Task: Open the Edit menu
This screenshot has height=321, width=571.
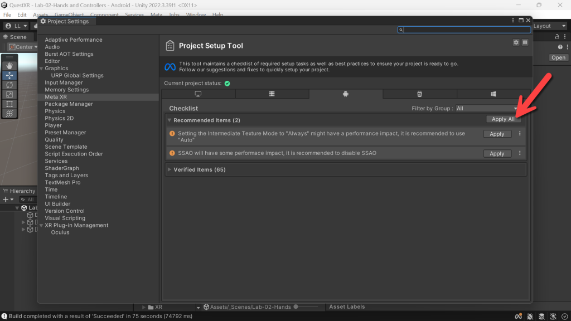Action: (x=22, y=15)
